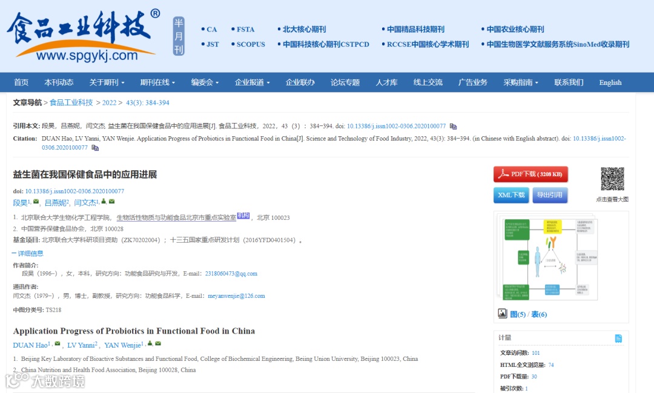Open the graphical abstract thumbnail
This screenshot has width=654, height=393.
click(547, 257)
